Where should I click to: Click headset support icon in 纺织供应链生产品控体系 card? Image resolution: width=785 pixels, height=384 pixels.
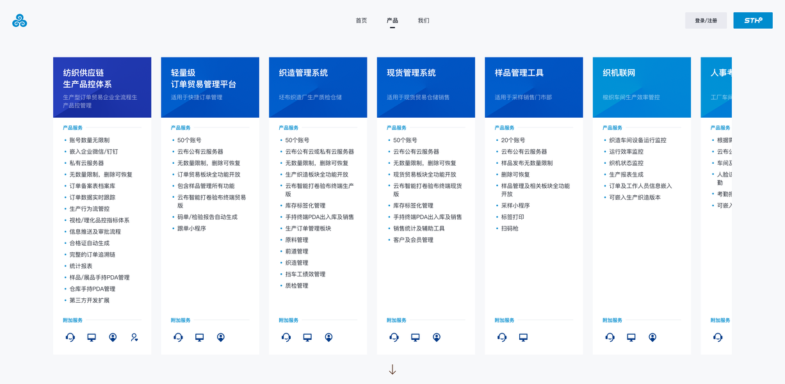70,337
